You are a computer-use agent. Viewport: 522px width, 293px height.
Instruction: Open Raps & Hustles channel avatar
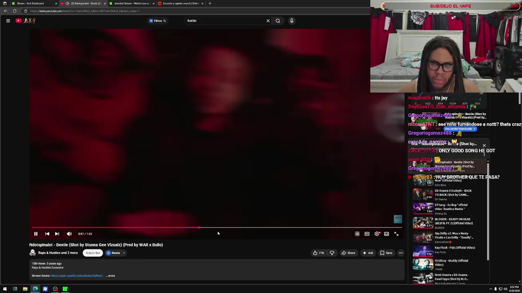coord(33,253)
